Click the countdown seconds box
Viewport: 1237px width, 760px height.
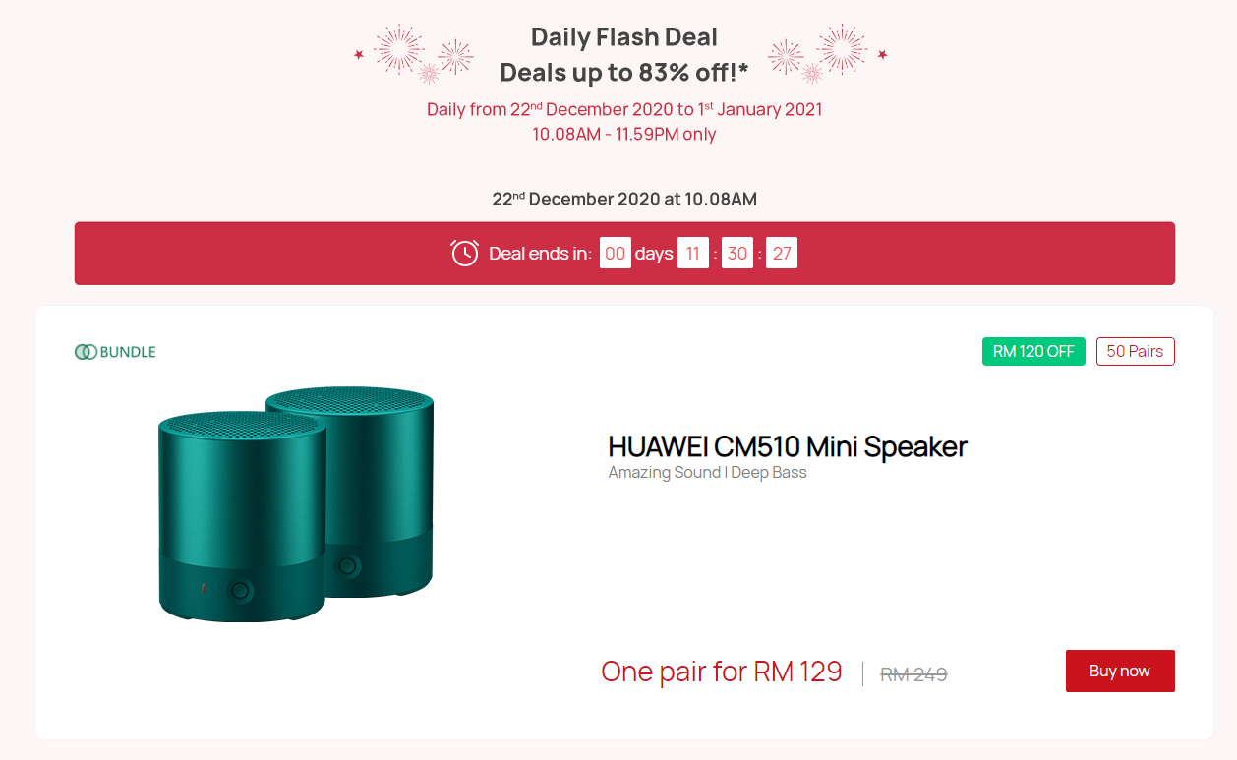pyautogui.click(x=781, y=254)
